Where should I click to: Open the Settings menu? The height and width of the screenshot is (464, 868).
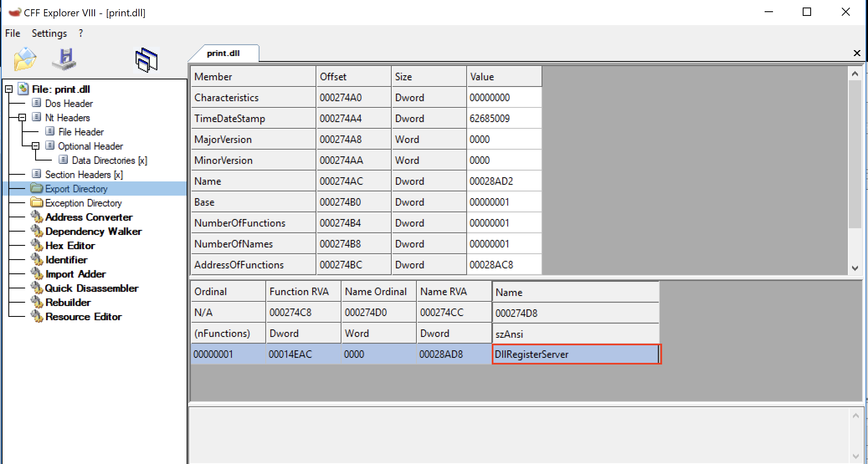tap(49, 33)
